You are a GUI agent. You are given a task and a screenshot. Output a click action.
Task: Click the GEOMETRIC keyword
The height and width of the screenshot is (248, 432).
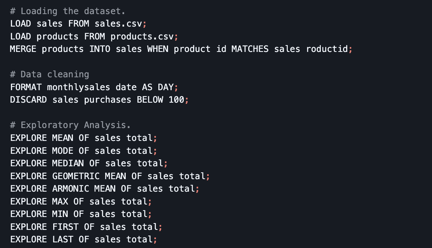(x=76, y=176)
